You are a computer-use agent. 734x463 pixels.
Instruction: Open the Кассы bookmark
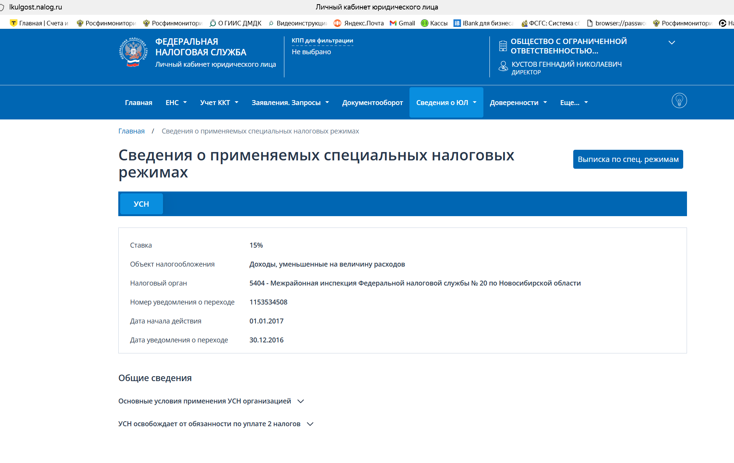click(x=434, y=23)
